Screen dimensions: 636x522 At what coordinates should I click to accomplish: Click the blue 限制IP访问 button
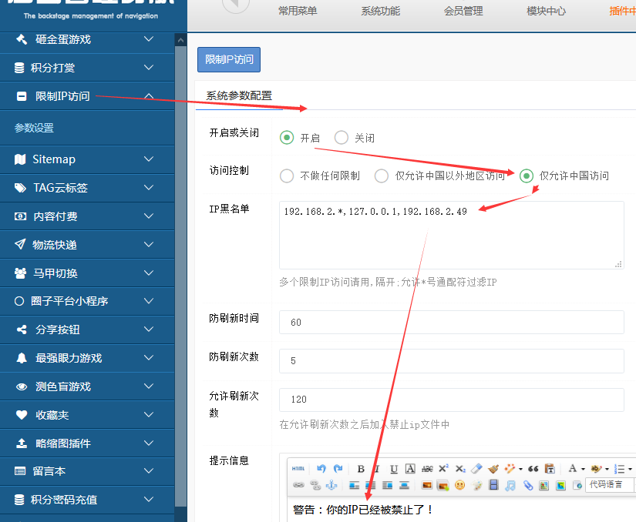click(x=229, y=59)
